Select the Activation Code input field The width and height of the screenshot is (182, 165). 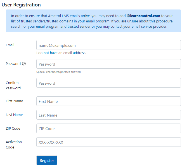(x=108, y=142)
